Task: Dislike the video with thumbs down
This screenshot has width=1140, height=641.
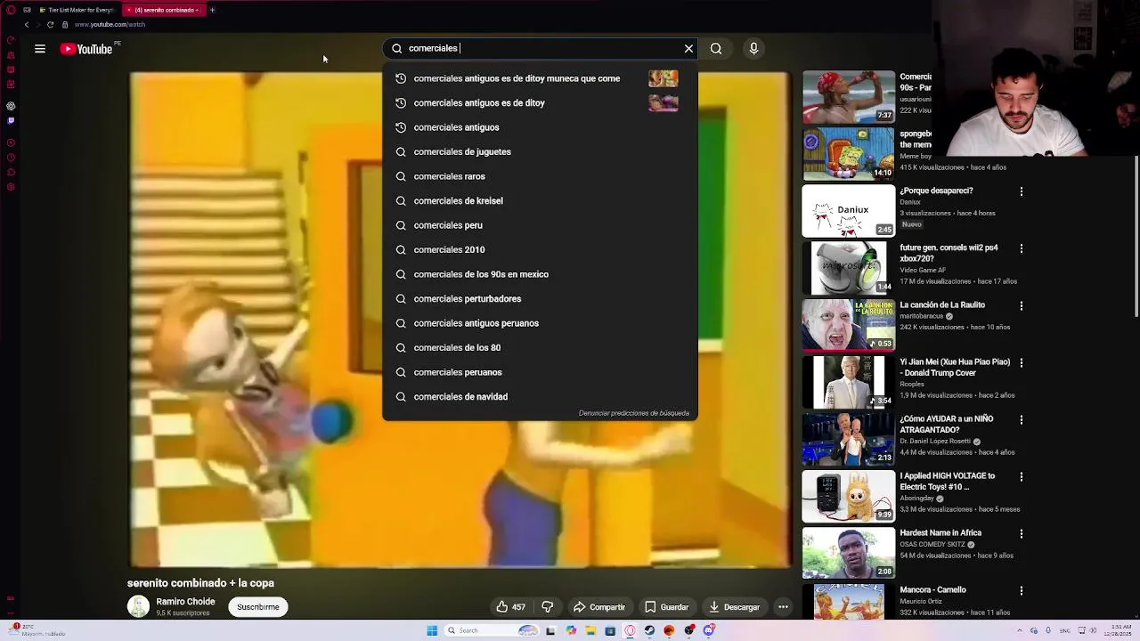Action: (548, 607)
